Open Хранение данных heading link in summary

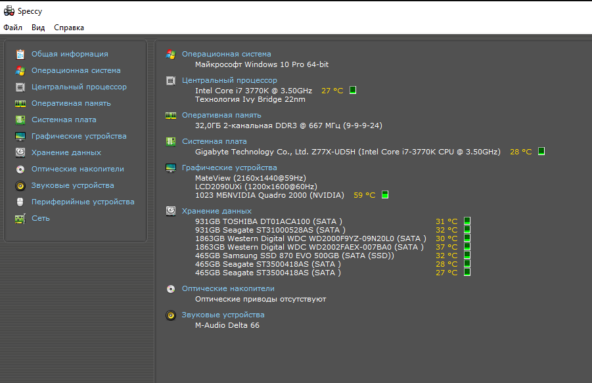216,211
